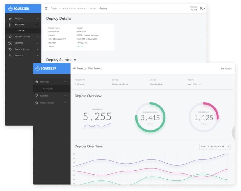241x191 pixels.
Task: Click the total deploys sparkline under 5,255
Action: [x=97, y=125]
